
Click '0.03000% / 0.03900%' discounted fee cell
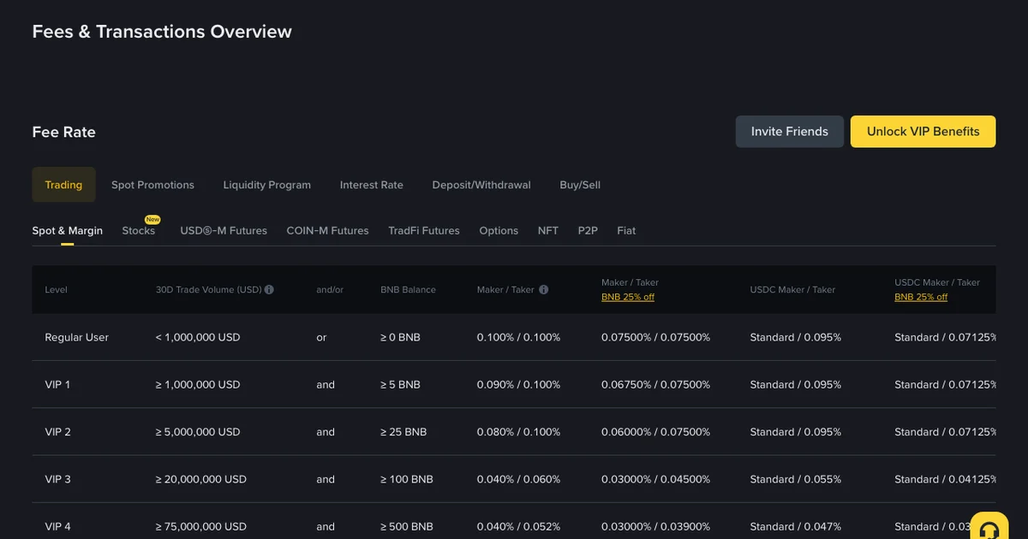point(655,527)
